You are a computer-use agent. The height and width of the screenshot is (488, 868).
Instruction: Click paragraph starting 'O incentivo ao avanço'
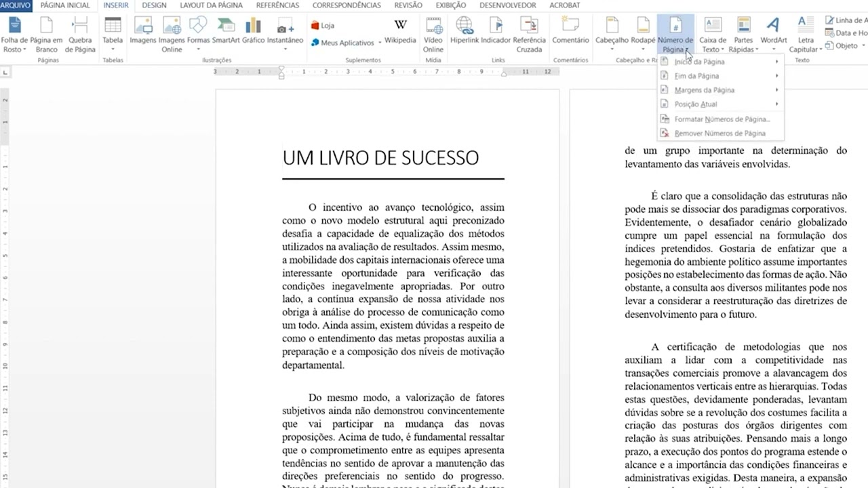pyautogui.click(x=393, y=286)
